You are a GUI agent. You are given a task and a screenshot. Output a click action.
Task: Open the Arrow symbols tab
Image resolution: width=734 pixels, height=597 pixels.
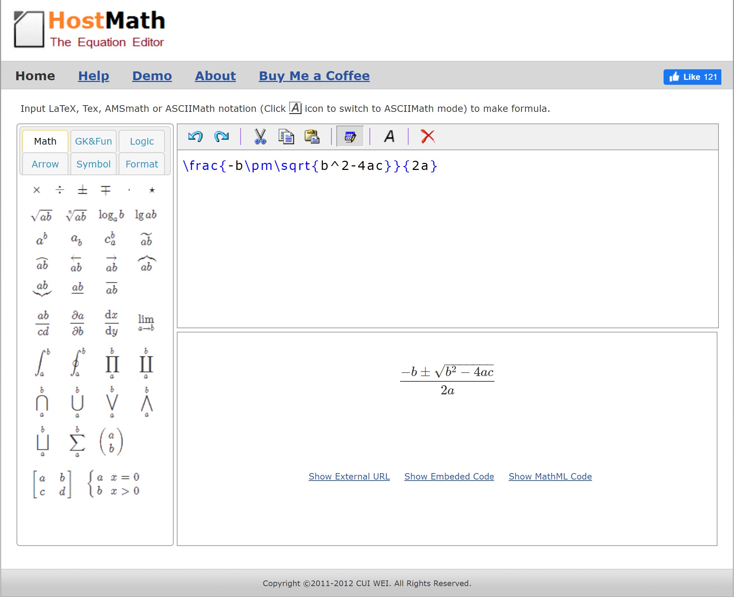click(x=45, y=164)
